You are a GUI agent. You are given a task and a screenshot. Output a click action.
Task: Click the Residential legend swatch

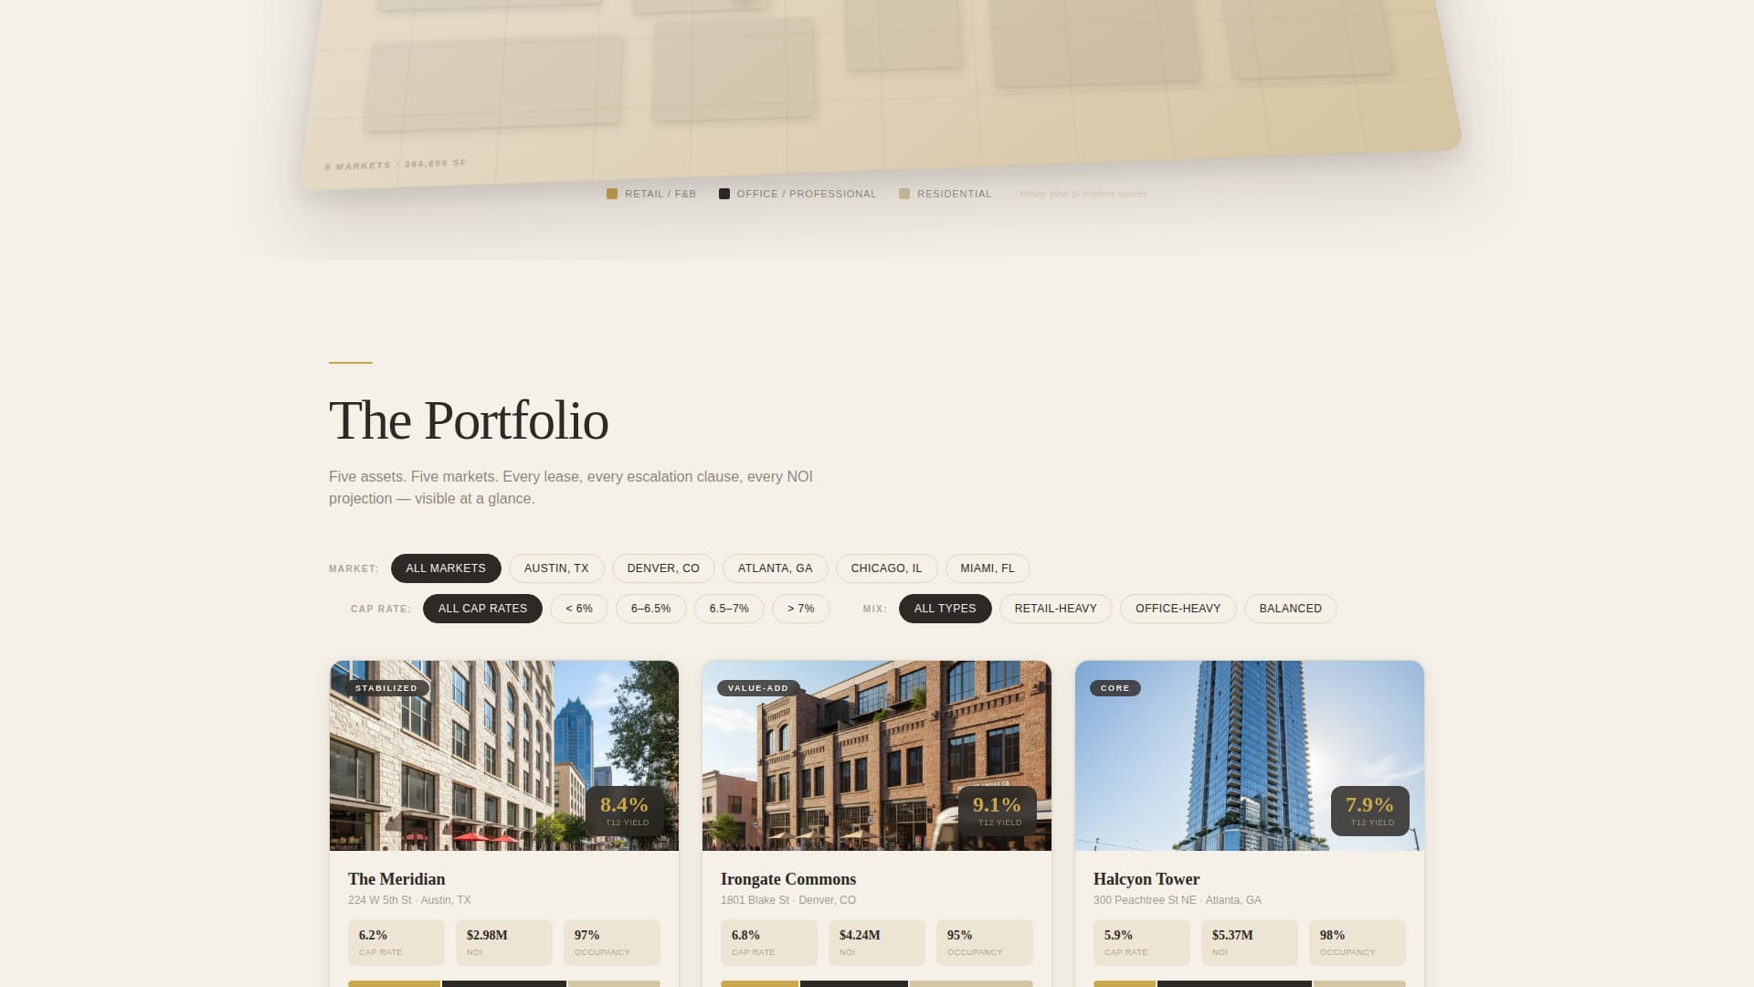coord(904,194)
